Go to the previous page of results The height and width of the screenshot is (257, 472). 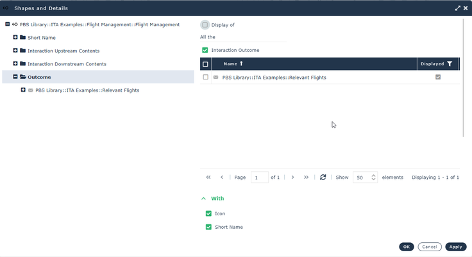tap(222, 178)
